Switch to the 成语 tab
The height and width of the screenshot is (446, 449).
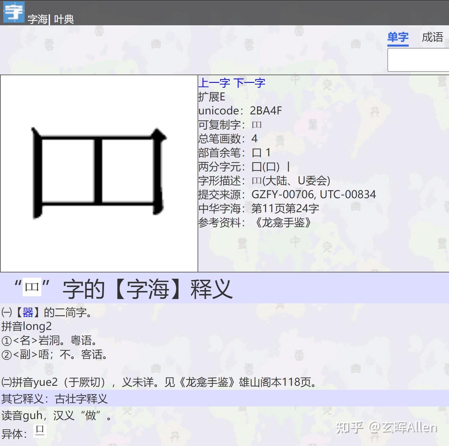click(432, 37)
